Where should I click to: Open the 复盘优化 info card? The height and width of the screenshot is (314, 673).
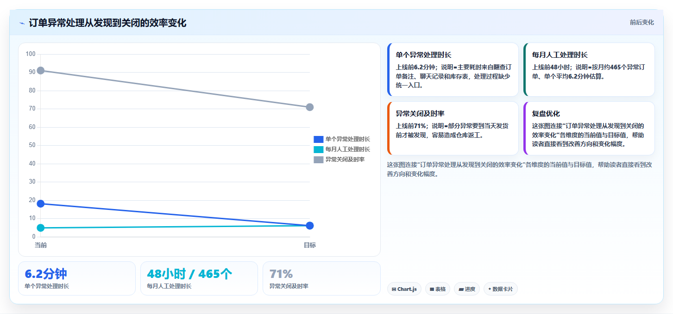click(589, 128)
